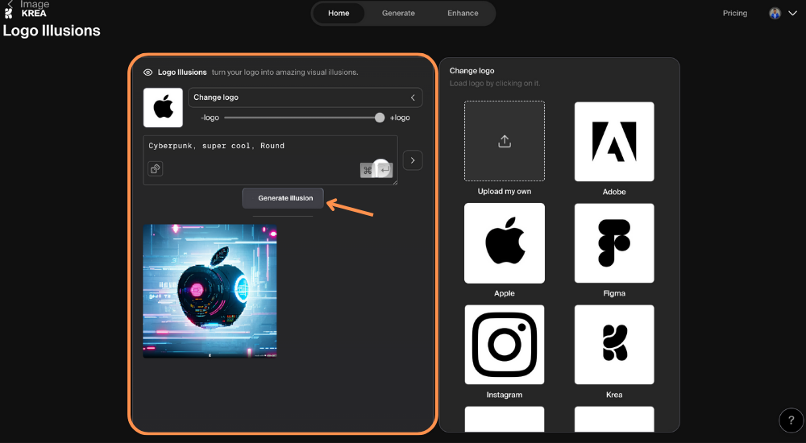Viewport: 806px width, 443px height.
Task: Click the command-enter shortcut icon
Action: [x=376, y=170]
